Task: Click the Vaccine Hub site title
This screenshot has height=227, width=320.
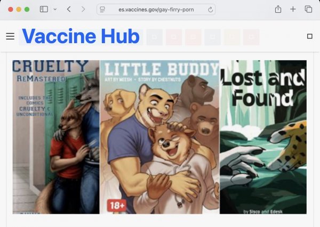Action: (81, 36)
